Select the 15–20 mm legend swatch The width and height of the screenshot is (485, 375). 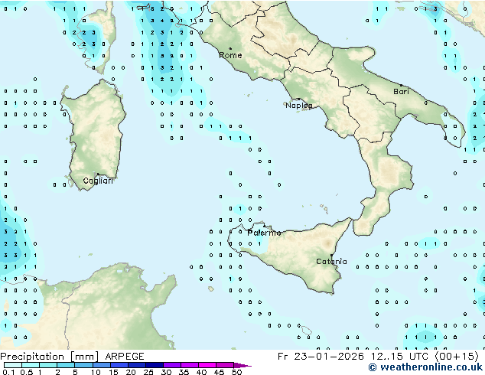[x=119, y=365]
